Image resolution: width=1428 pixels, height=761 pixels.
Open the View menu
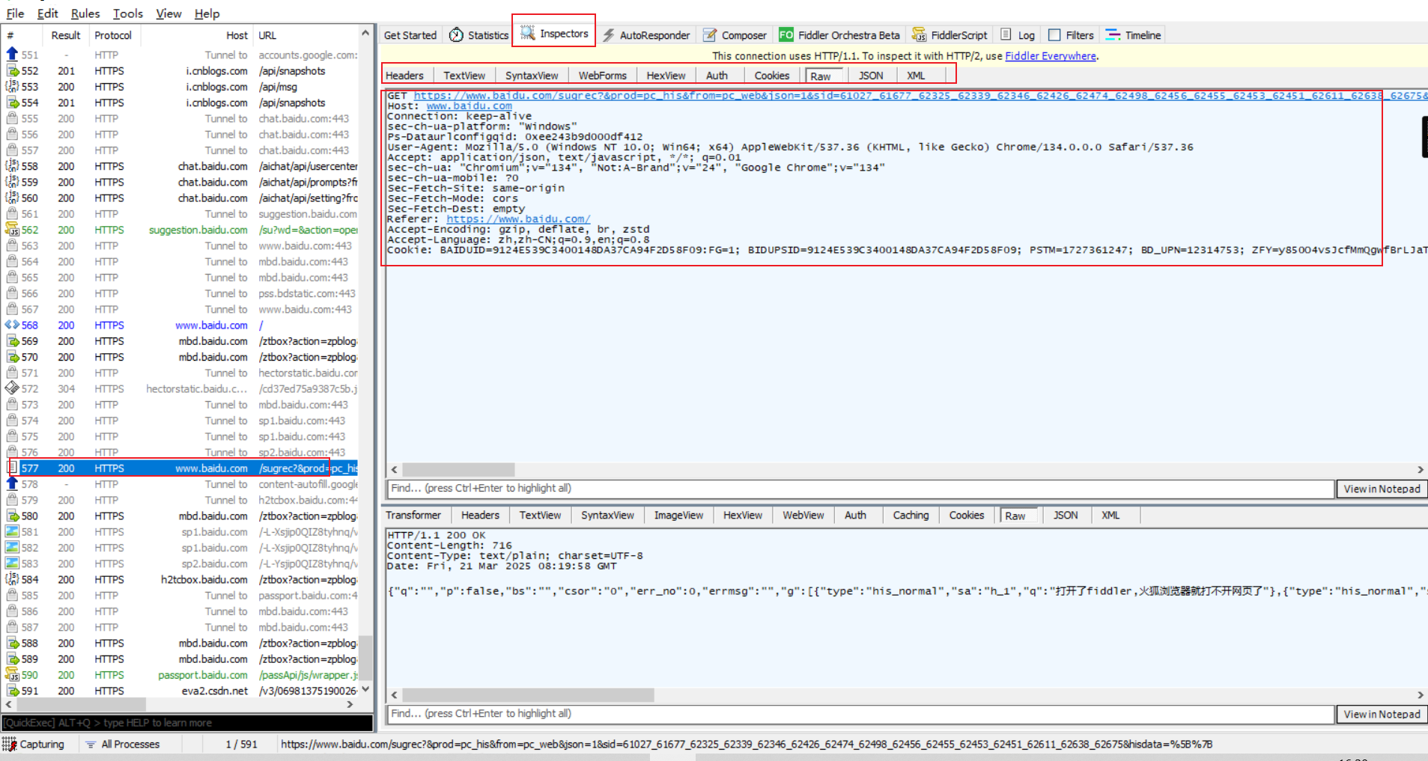click(168, 13)
